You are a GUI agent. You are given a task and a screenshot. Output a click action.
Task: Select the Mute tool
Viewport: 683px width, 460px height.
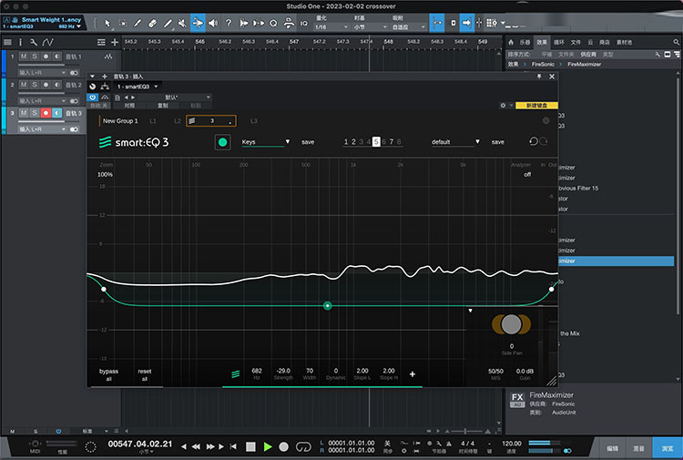tap(182, 23)
